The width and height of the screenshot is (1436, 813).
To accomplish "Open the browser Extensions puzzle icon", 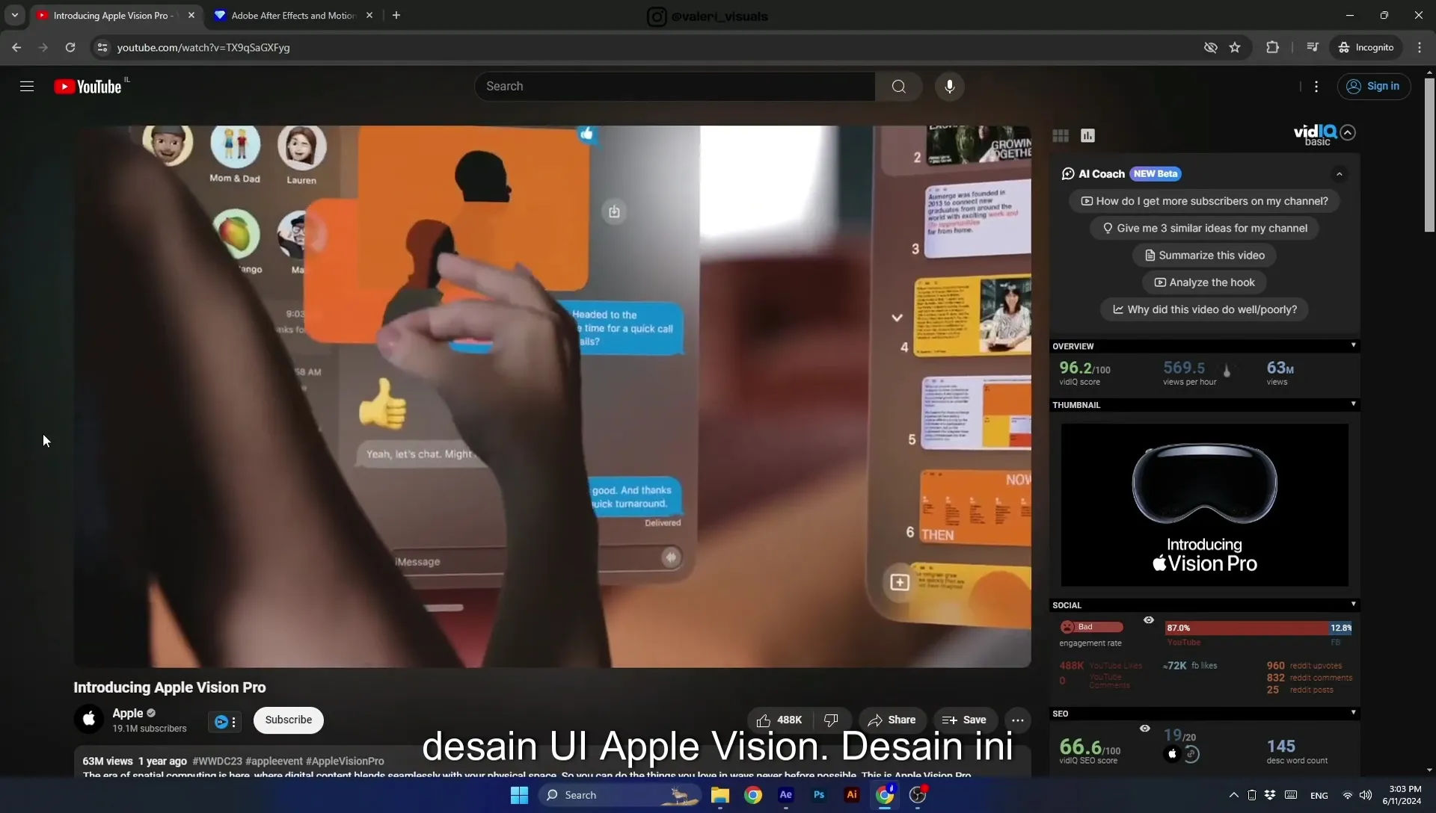I will click(1272, 47).
